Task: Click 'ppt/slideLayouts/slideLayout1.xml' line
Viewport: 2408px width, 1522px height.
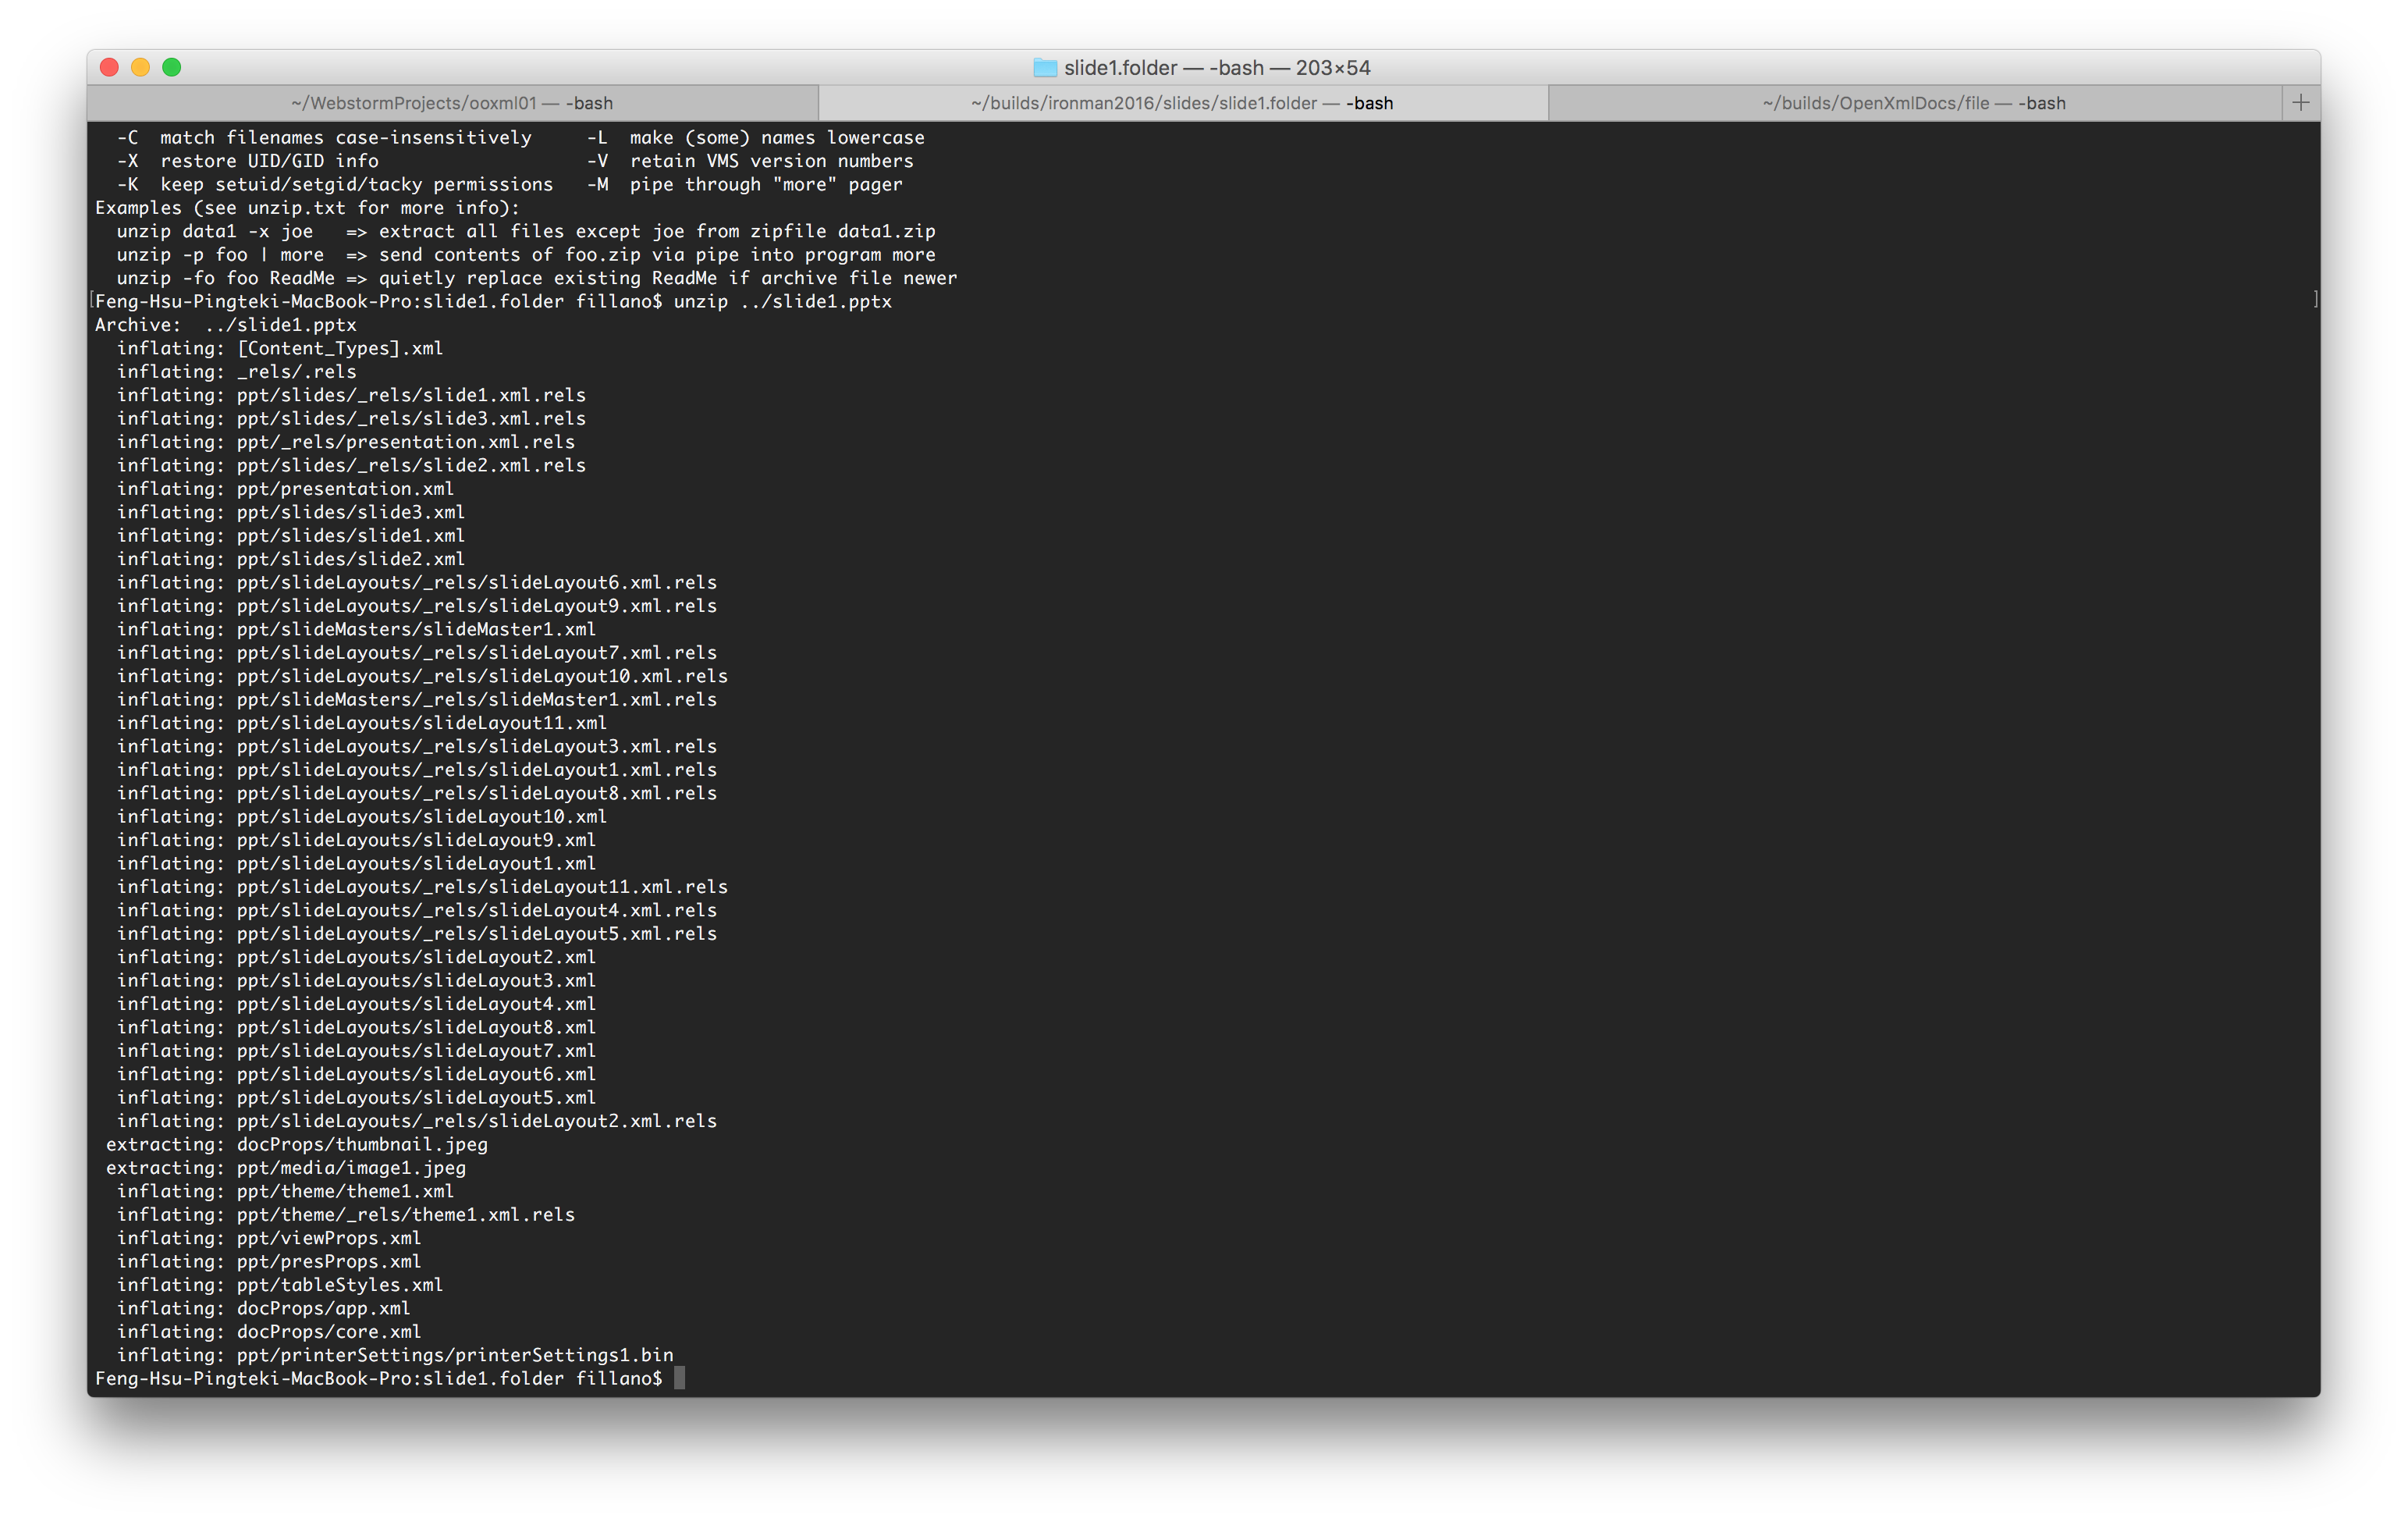Action: pyautogui.click(x=356, y=864)
